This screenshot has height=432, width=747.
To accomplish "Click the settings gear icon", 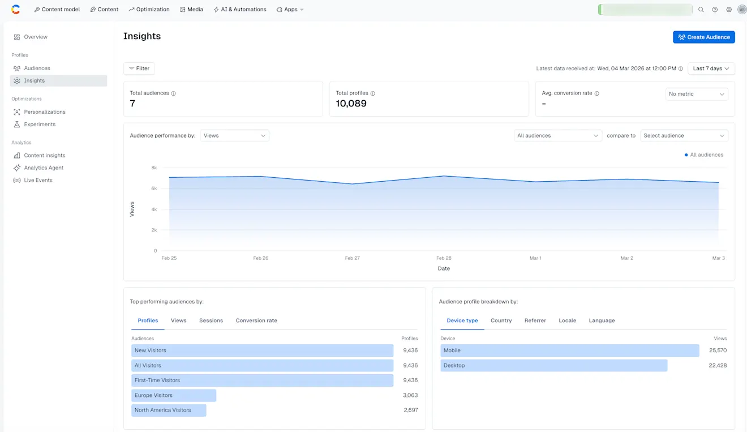I will (729, 9).
